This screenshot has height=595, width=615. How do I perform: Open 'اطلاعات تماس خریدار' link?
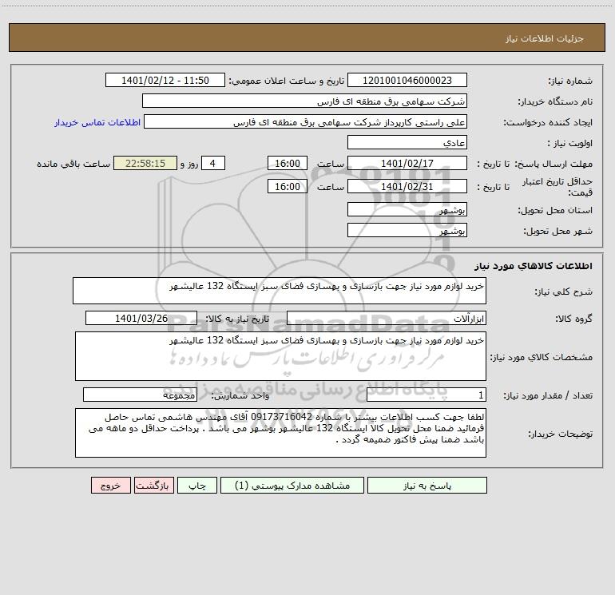[x=97, y=122]
